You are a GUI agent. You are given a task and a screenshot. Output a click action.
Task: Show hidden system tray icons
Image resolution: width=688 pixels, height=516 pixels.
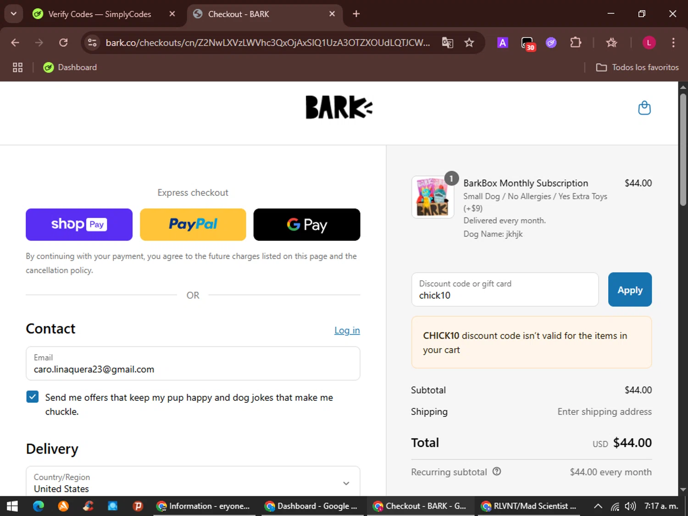[598, 506]
